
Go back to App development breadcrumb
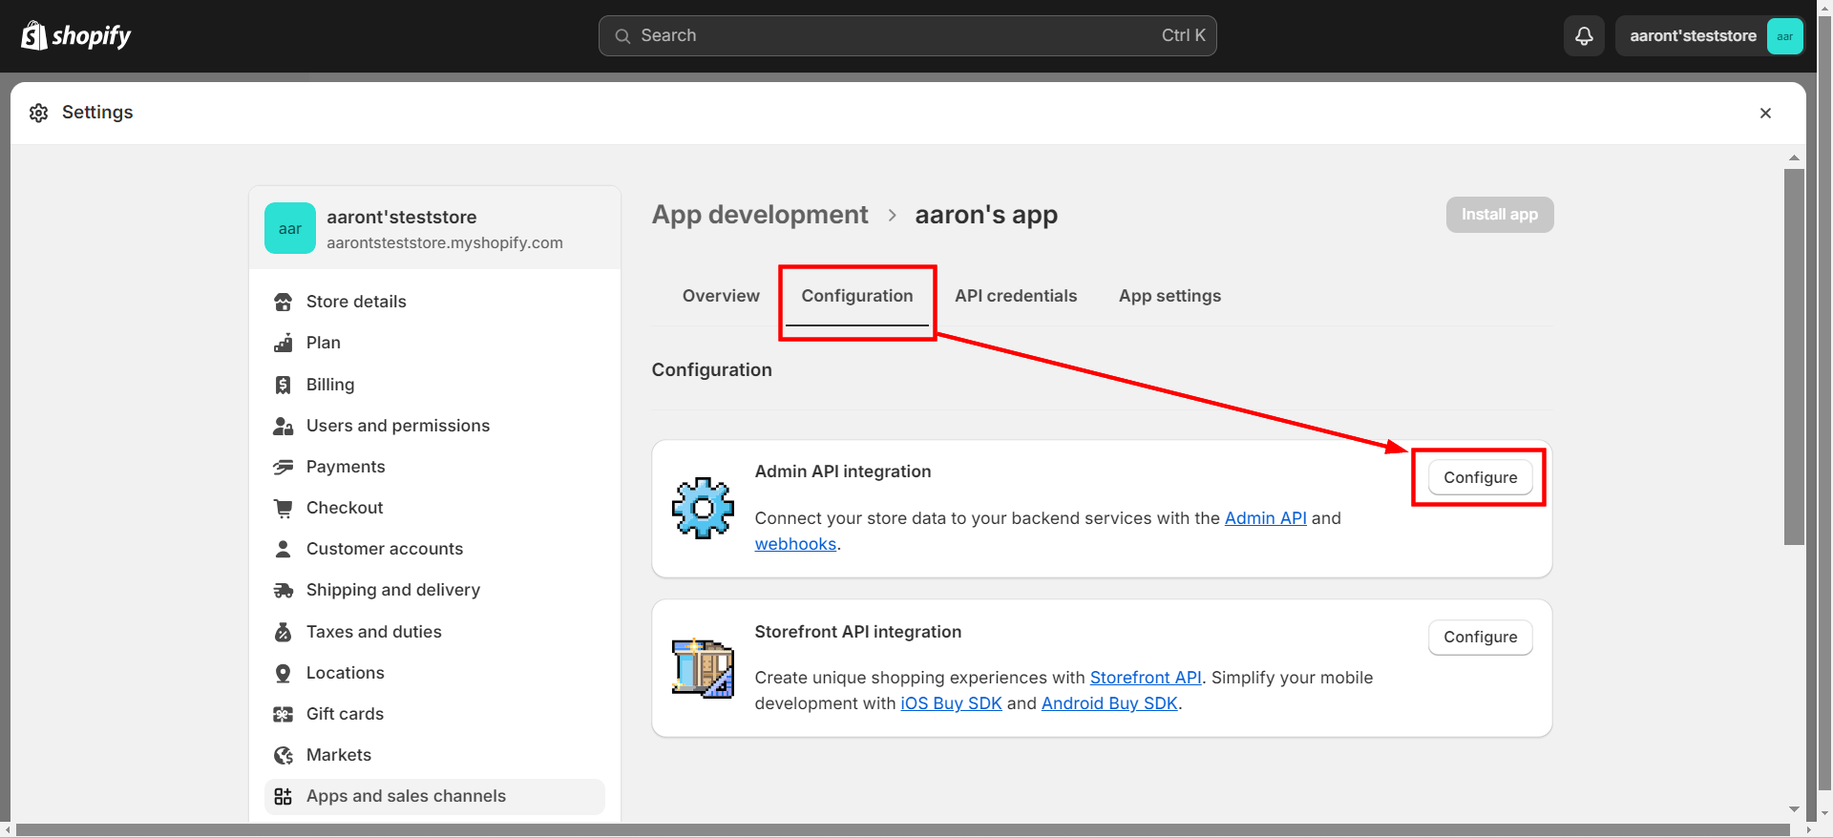click(x=760, y=215)
